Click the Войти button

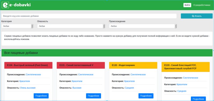(x=187, y=5)
